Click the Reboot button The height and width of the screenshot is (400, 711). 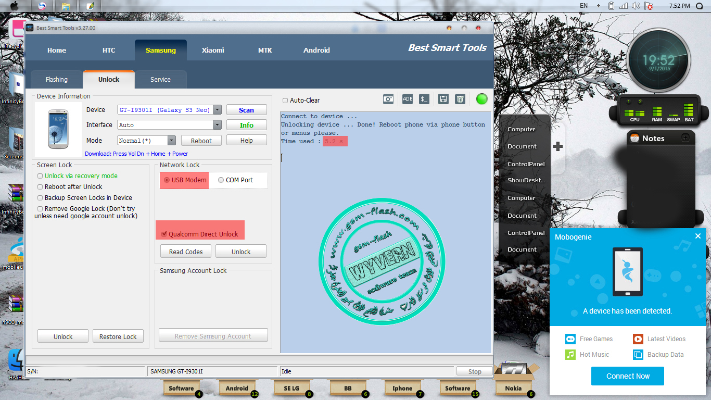(201, 141)
